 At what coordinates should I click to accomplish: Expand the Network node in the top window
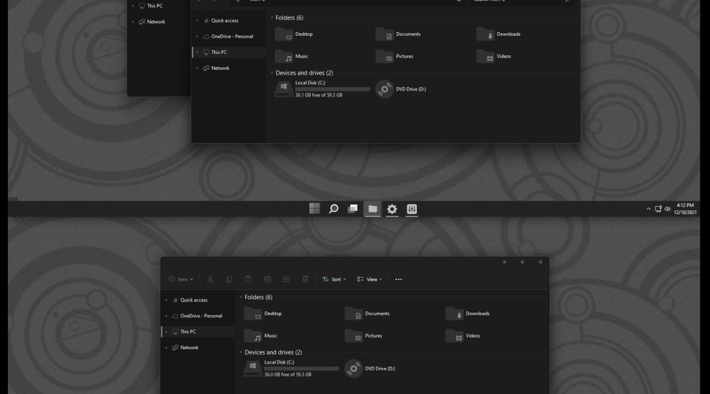[197, 68]
